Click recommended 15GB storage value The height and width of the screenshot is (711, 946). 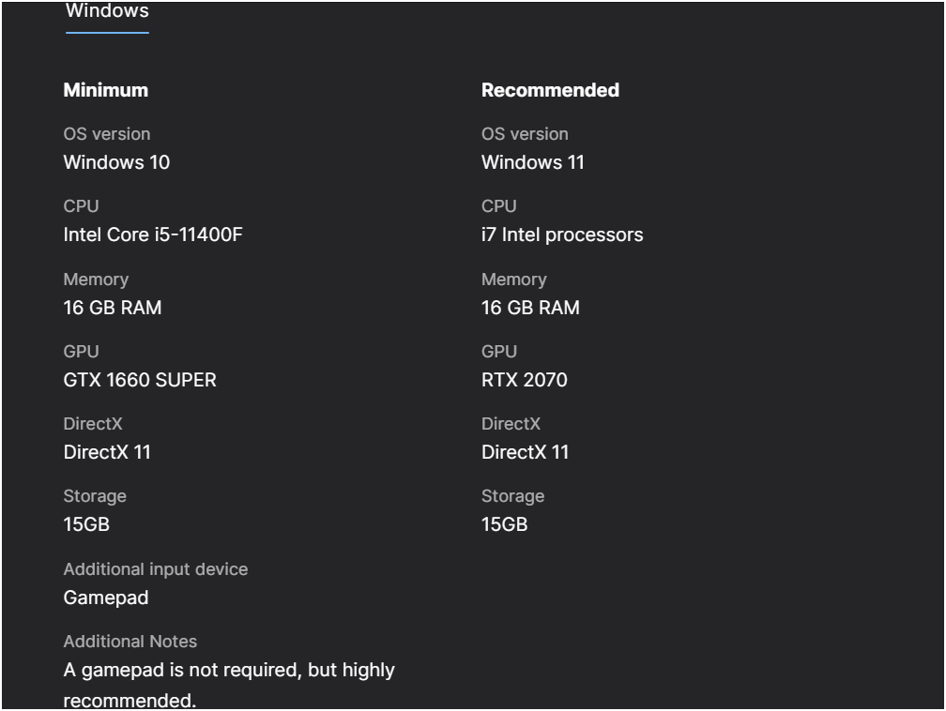point(504,524)
